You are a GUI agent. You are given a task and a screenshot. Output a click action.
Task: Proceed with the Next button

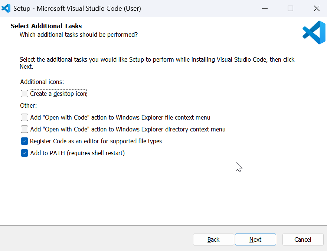pyautogui.click(x=255, y=239)
